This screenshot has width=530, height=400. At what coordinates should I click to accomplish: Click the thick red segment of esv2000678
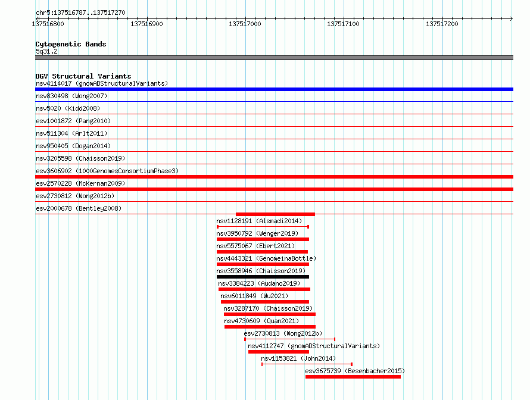tap(276, 214)
